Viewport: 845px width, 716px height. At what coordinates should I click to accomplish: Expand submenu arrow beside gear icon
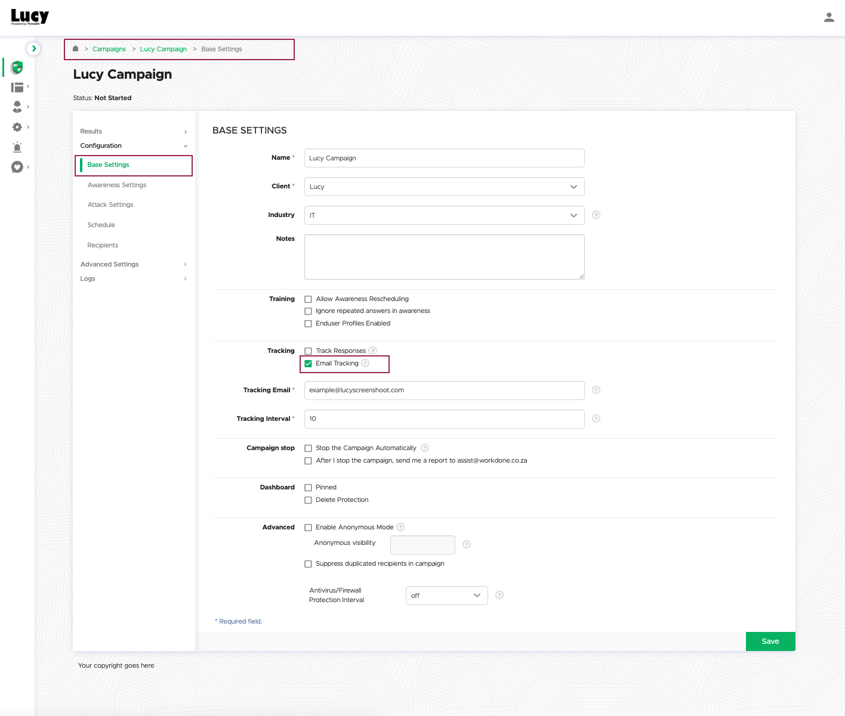[x=28, y=127]
